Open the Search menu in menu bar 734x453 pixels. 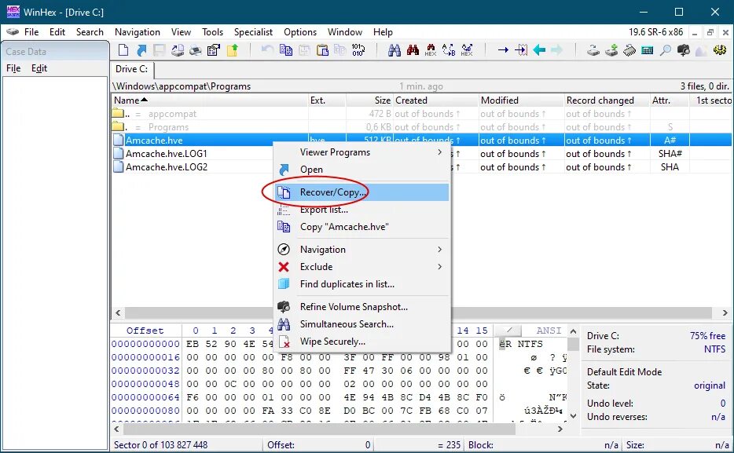point(90,31)
